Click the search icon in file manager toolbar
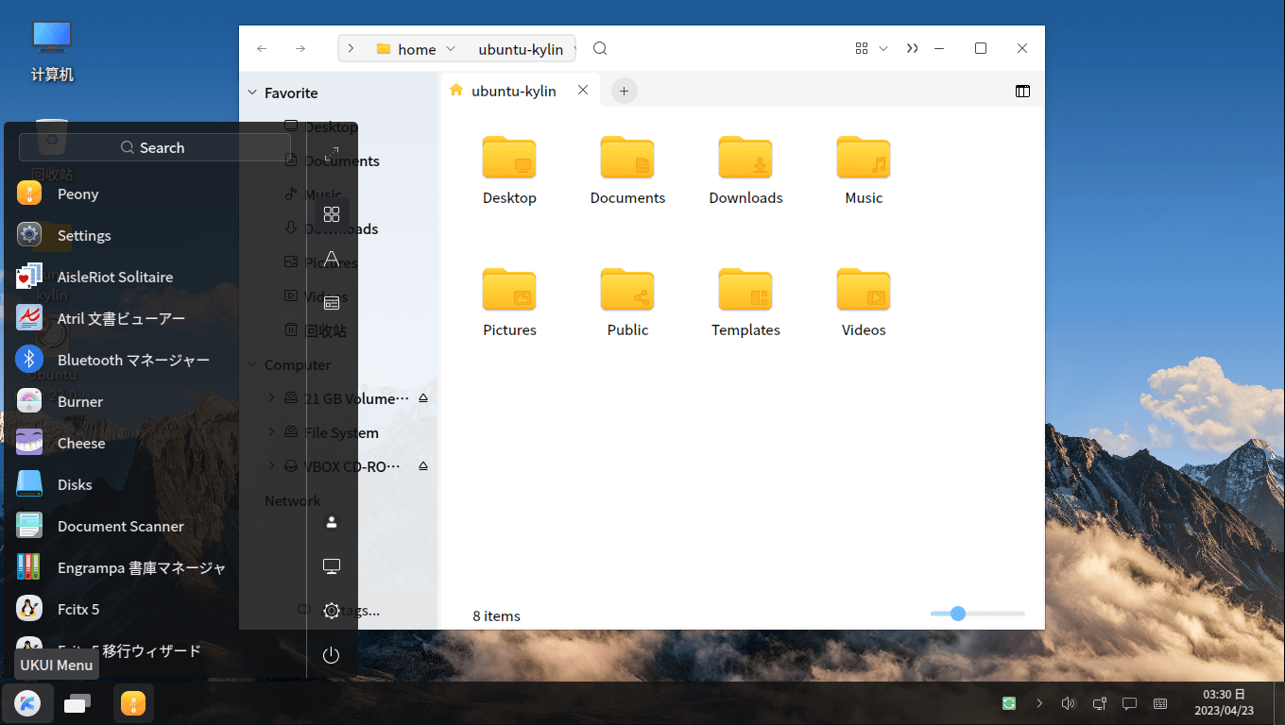Viewport: 1285px width, 725px height. (600, 49)
